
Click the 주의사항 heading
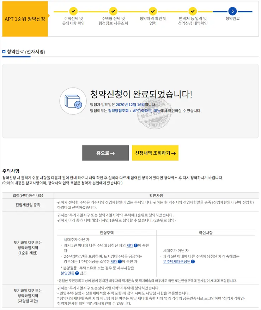pos(11,171)
